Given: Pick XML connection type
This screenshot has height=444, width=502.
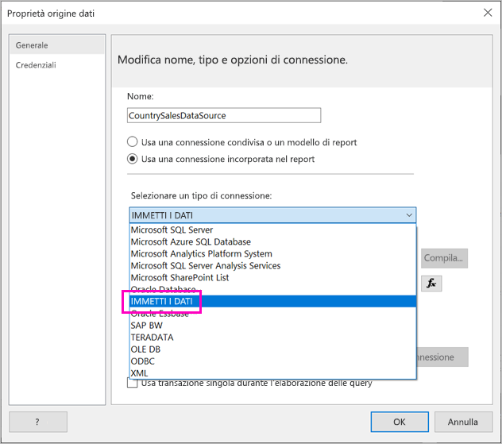Looking at the screenshot, I should [272, 373].
